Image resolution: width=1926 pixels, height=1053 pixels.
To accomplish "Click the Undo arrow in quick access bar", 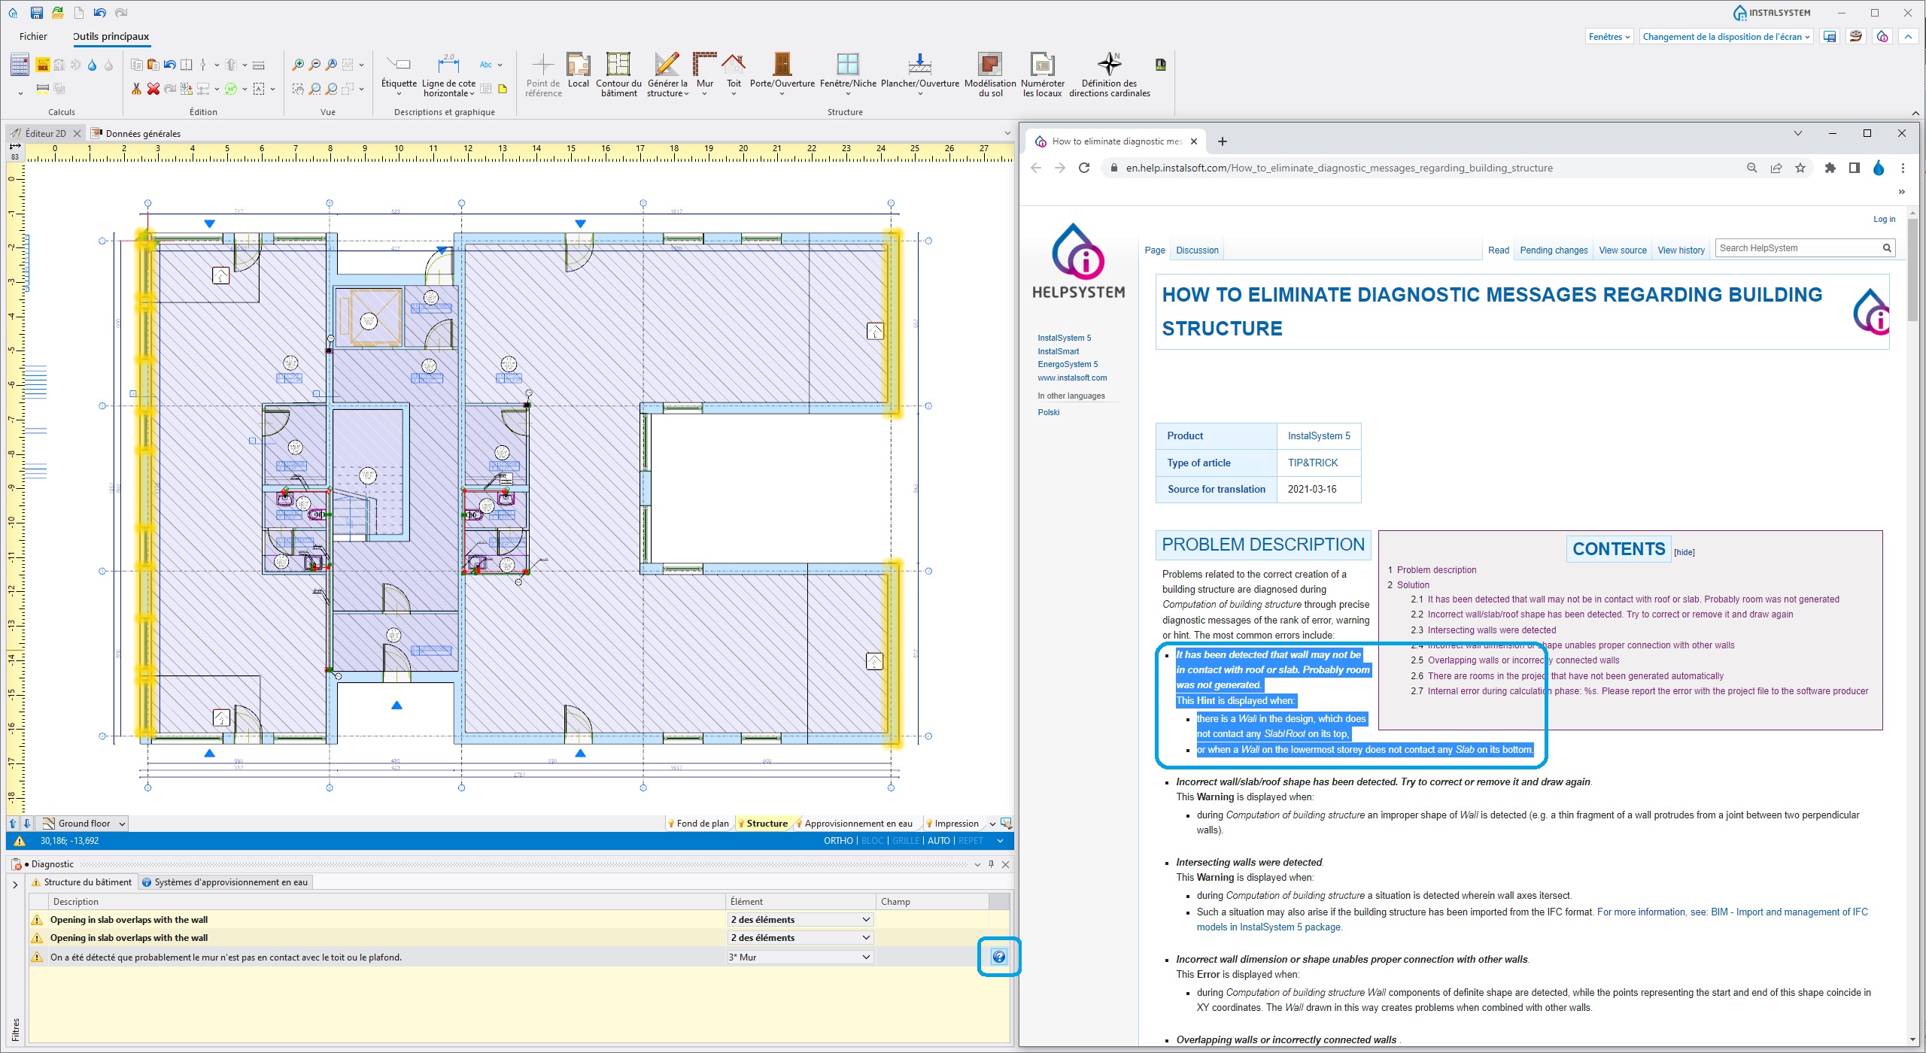I will coord(99,13).
